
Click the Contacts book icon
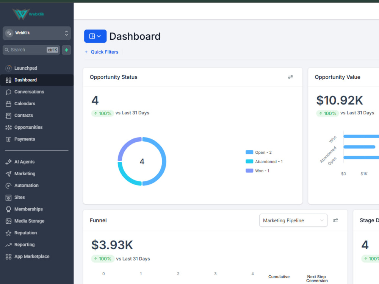[8, 115]
